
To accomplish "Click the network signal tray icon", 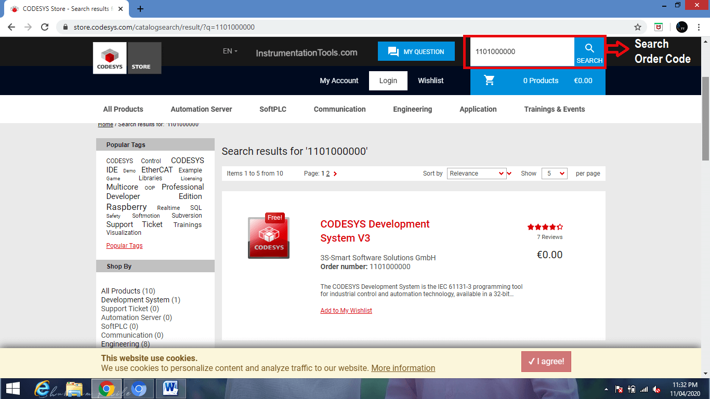I will [x=645, y=389].
